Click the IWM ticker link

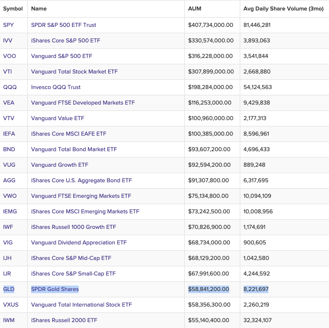pos(9,320)
